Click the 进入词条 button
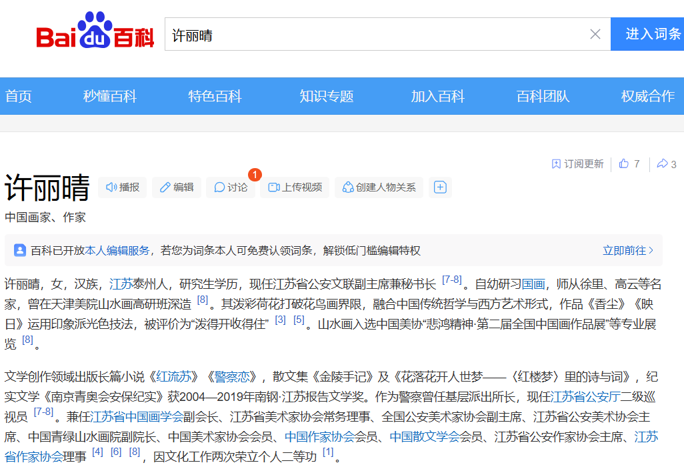684x471 pixels. (647, 34)
